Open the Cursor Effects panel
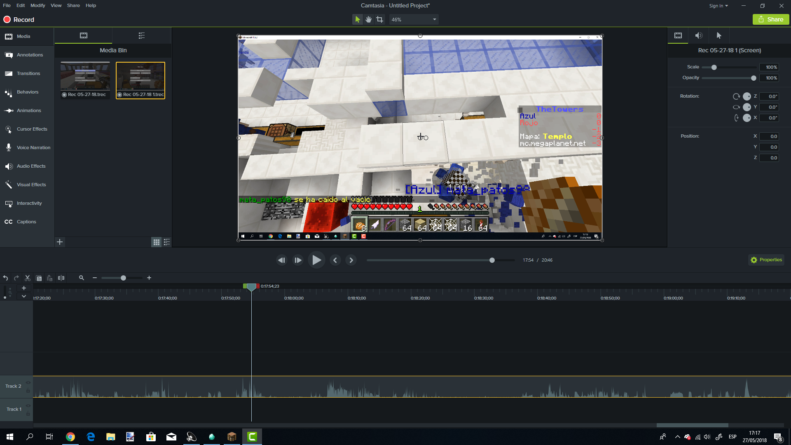The image size is (791, 445). [27, 129]
